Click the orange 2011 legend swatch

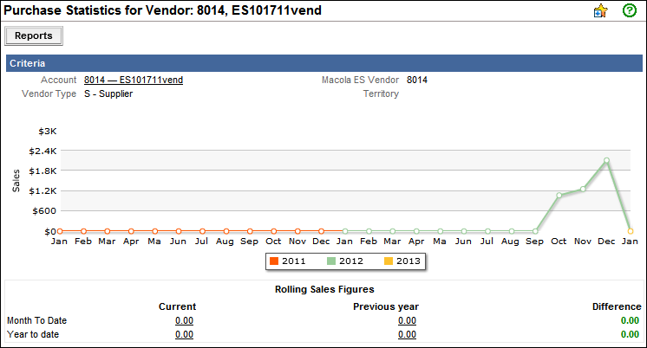(274, 261)
